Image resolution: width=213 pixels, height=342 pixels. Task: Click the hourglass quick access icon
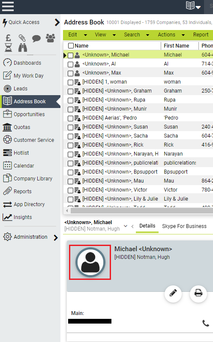pyautogui.click(x=8, y=48)
